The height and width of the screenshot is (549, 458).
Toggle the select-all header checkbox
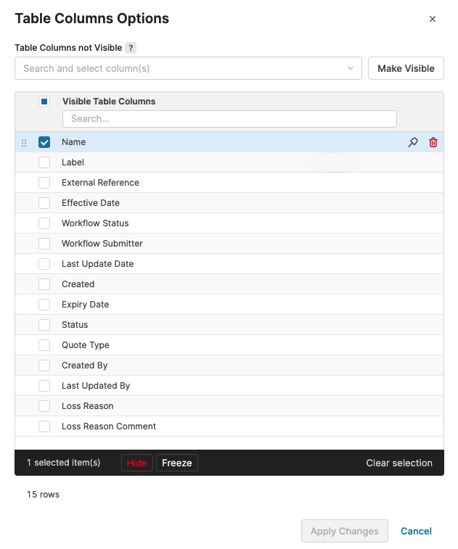[x=44, y=102]
